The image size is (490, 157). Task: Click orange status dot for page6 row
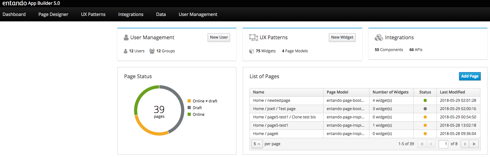coord(425,134)
